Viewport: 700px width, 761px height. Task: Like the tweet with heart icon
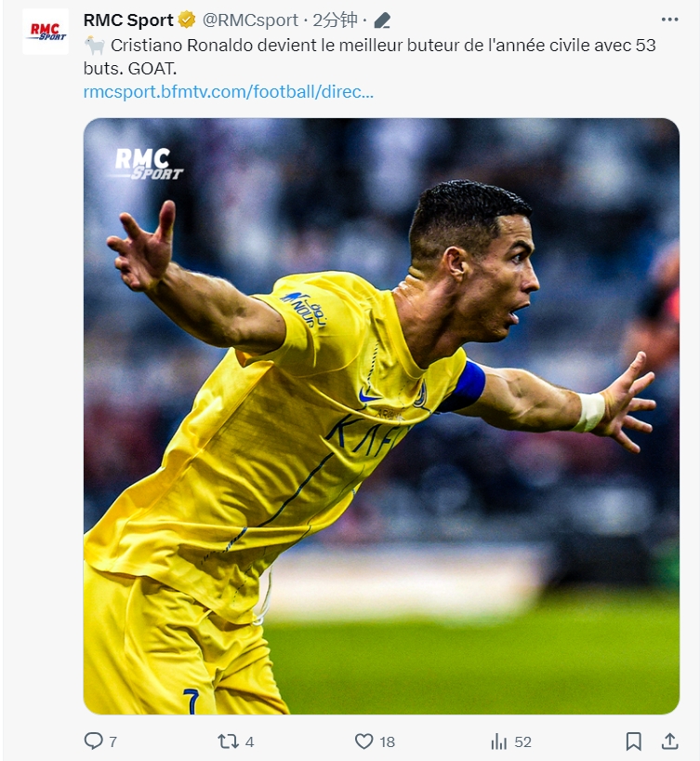pos(363,741)
